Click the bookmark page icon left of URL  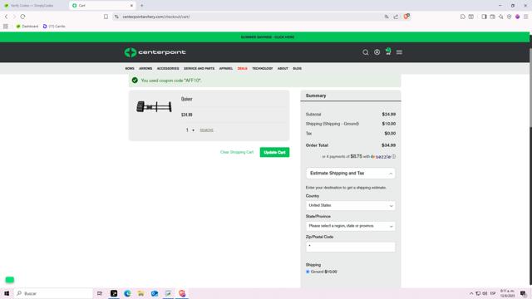pyautogui.click(x=106, y=17)
